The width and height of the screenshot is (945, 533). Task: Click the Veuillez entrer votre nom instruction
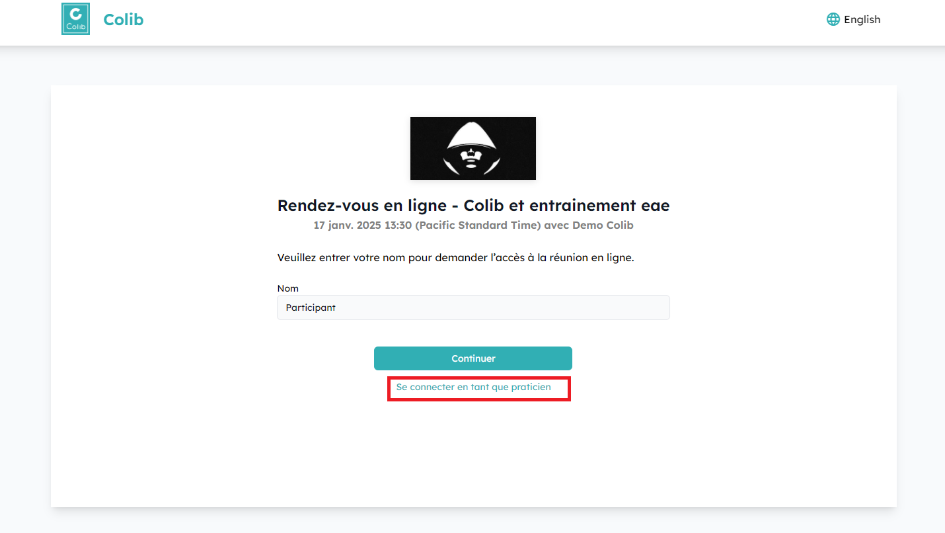[x=455, y=258]
